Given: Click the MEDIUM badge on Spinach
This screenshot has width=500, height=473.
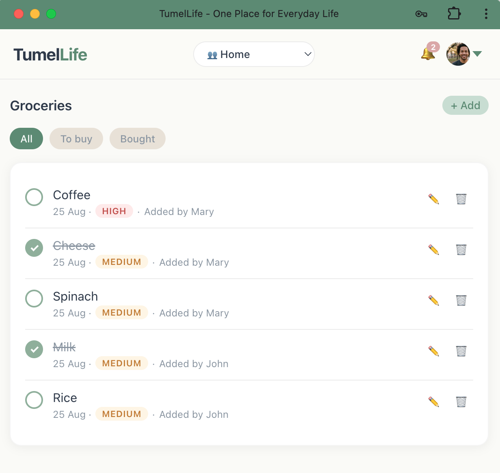Looking at the screenshot, I should [122, 312].
